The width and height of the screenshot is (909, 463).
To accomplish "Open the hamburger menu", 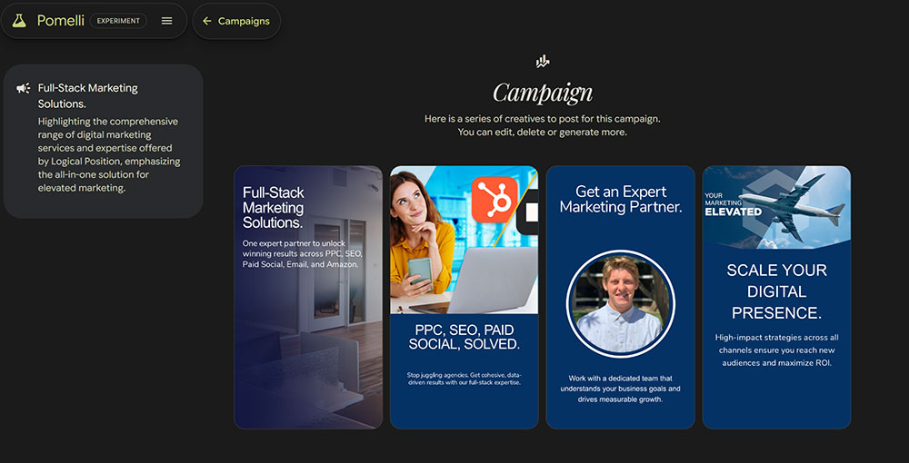I will click(167, 21).
